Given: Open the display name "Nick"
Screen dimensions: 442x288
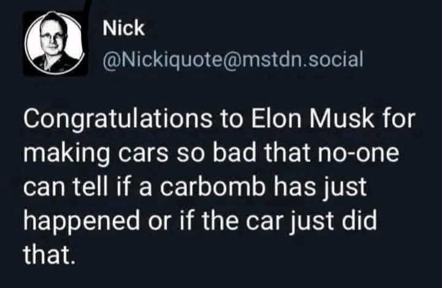Looking at the screenshot, I should (x=122, y=28).
